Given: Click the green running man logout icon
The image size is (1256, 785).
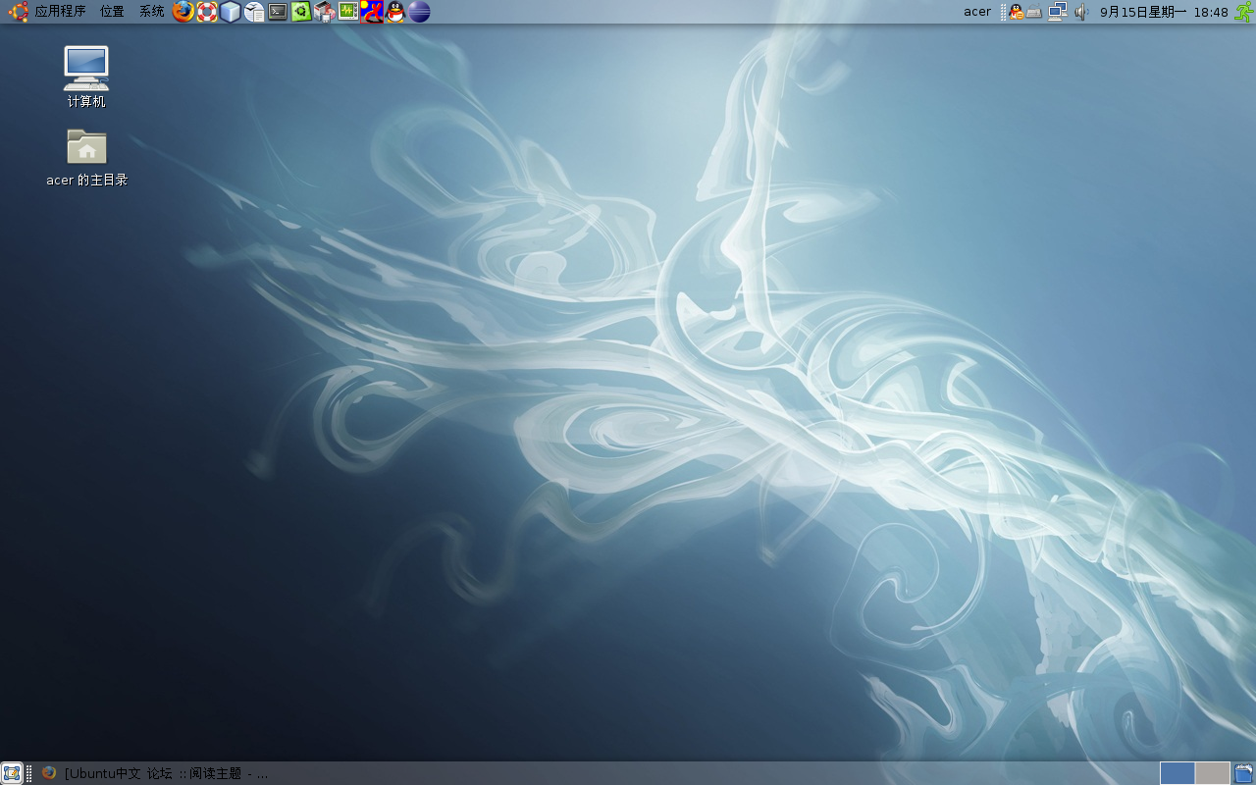Looking at the screenshot, I should [1244, 12].
